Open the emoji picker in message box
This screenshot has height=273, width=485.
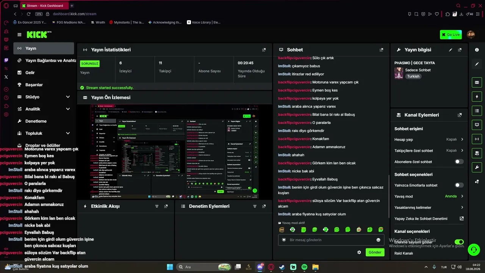(378, 240)
